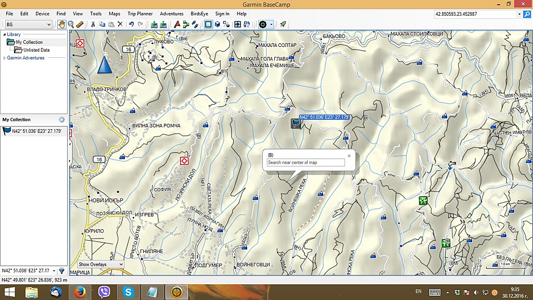Open Firefox from the taskbar
The height and width of the screenshot is (300, 533).
coord(80,292)
